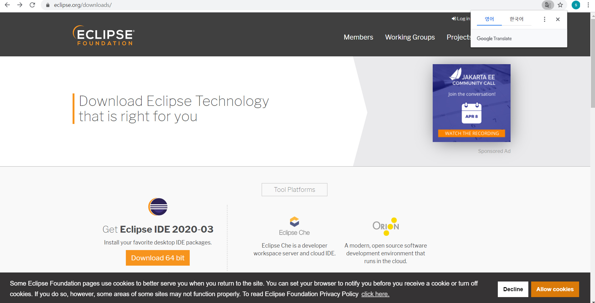Open the Eclipse Che logo
This screenshot has height=303, width=595.
click(294, 226)
